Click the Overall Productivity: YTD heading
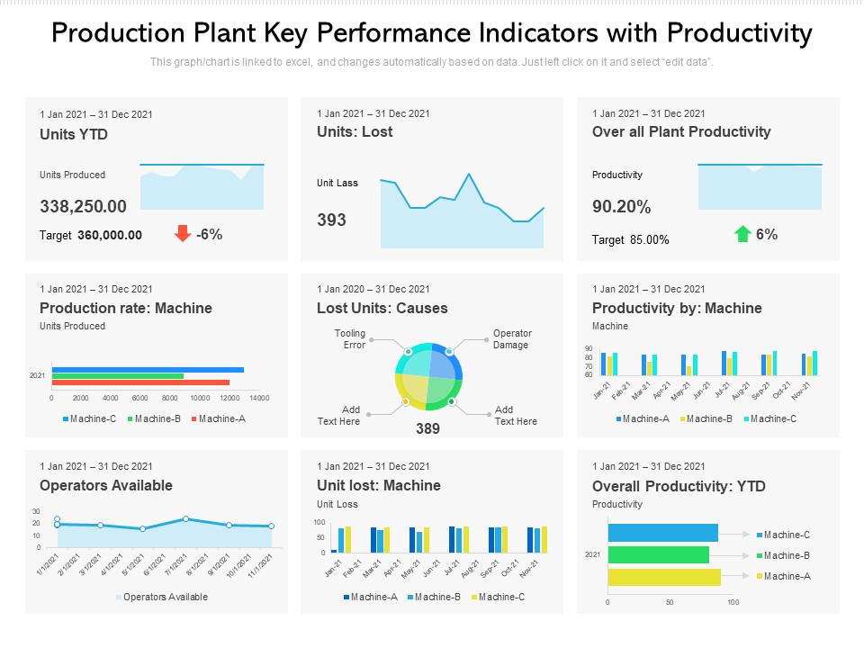 (x=679, y=487)
